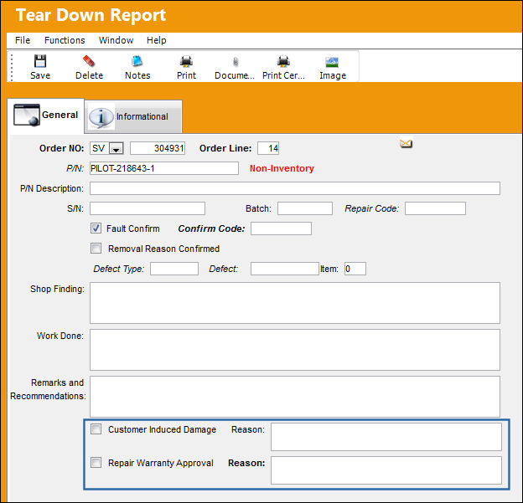523x503 pixels.
Task: Click the Tear Down Report title
Action: [91, 15]
